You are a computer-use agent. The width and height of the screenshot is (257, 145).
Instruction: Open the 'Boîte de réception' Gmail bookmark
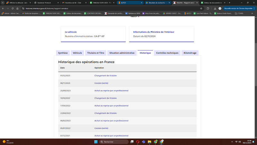(x=31, y=13)
